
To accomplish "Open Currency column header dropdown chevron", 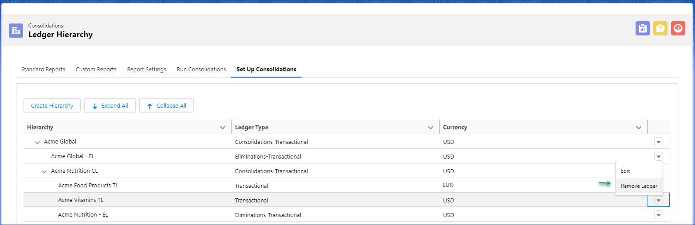I will click(639, 128).
